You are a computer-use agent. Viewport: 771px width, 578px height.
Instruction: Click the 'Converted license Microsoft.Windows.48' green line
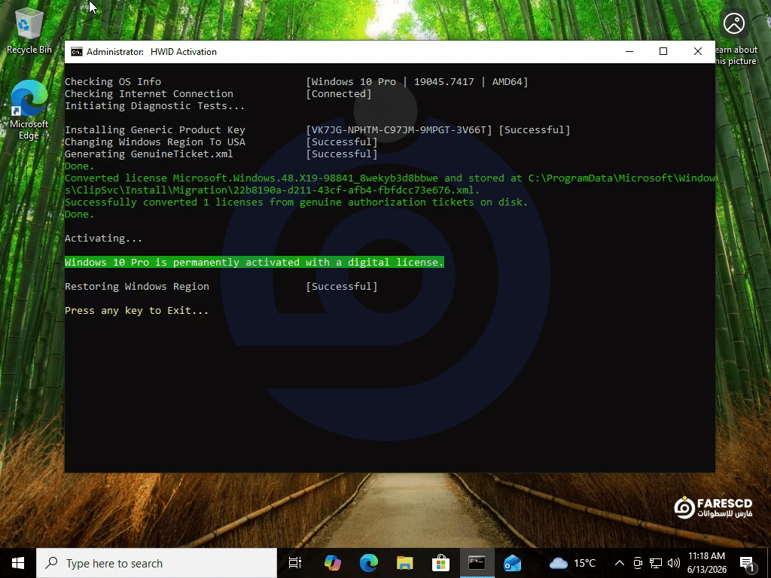[390, 184]
